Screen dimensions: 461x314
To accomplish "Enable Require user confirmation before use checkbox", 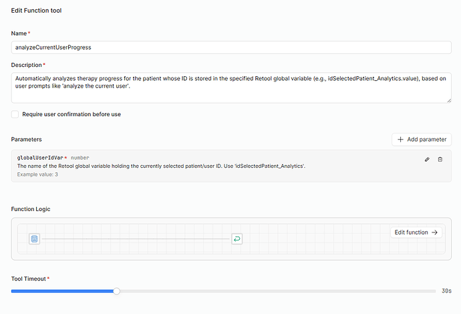I will point(15,114).
